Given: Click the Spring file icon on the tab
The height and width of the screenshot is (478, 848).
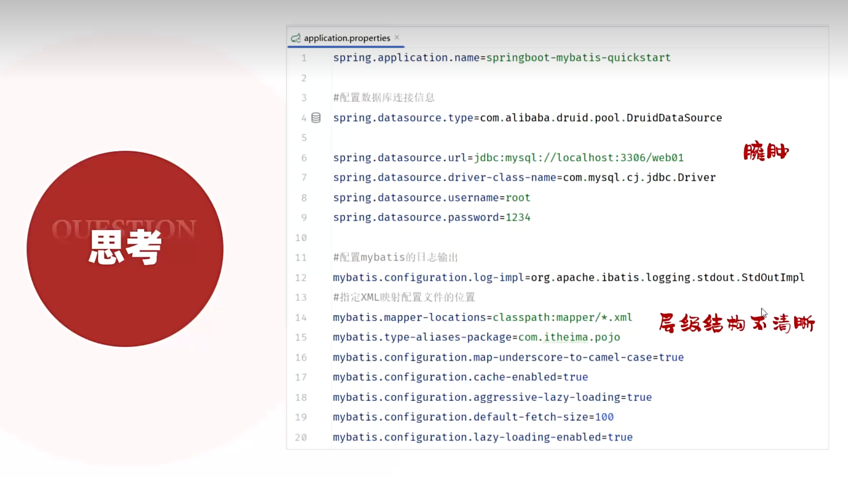Looking at the screenshot, I should click(x=296, y=38).
